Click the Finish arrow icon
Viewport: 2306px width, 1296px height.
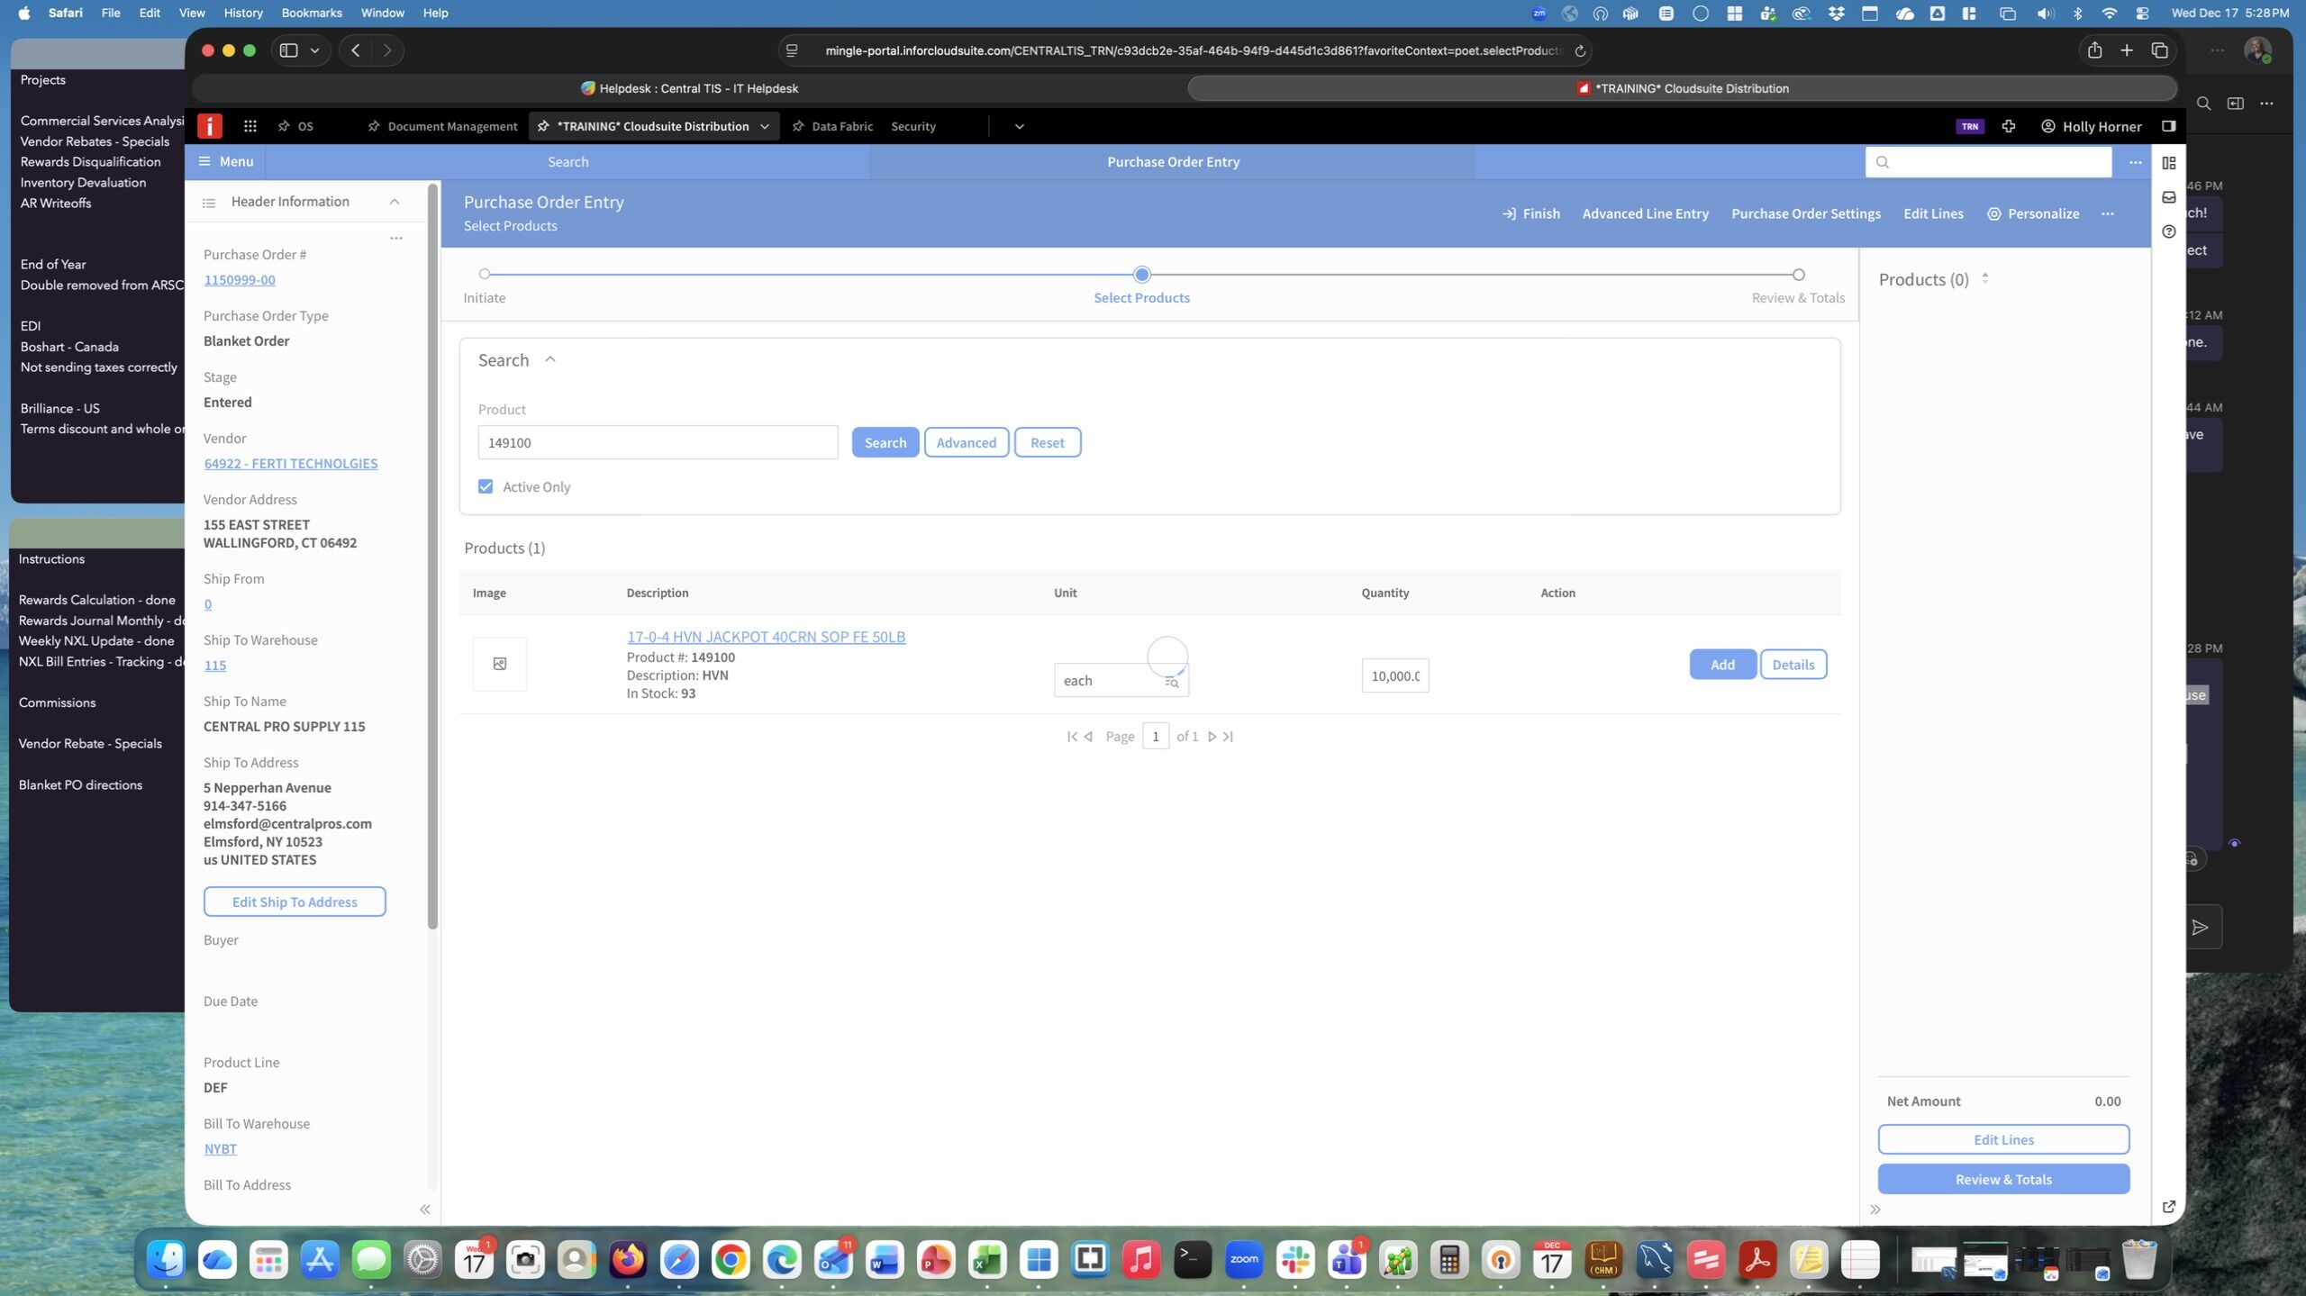coord(1509,213)
